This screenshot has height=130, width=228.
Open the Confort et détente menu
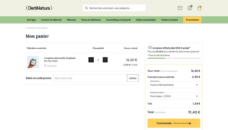[51, 20]
